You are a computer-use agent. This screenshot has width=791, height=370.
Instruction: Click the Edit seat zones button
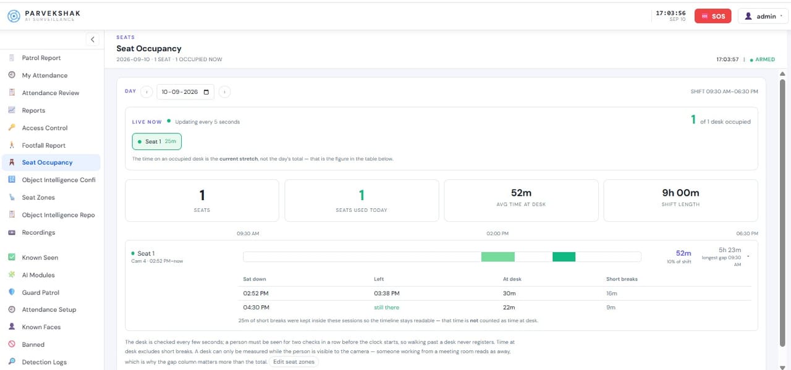294,361
